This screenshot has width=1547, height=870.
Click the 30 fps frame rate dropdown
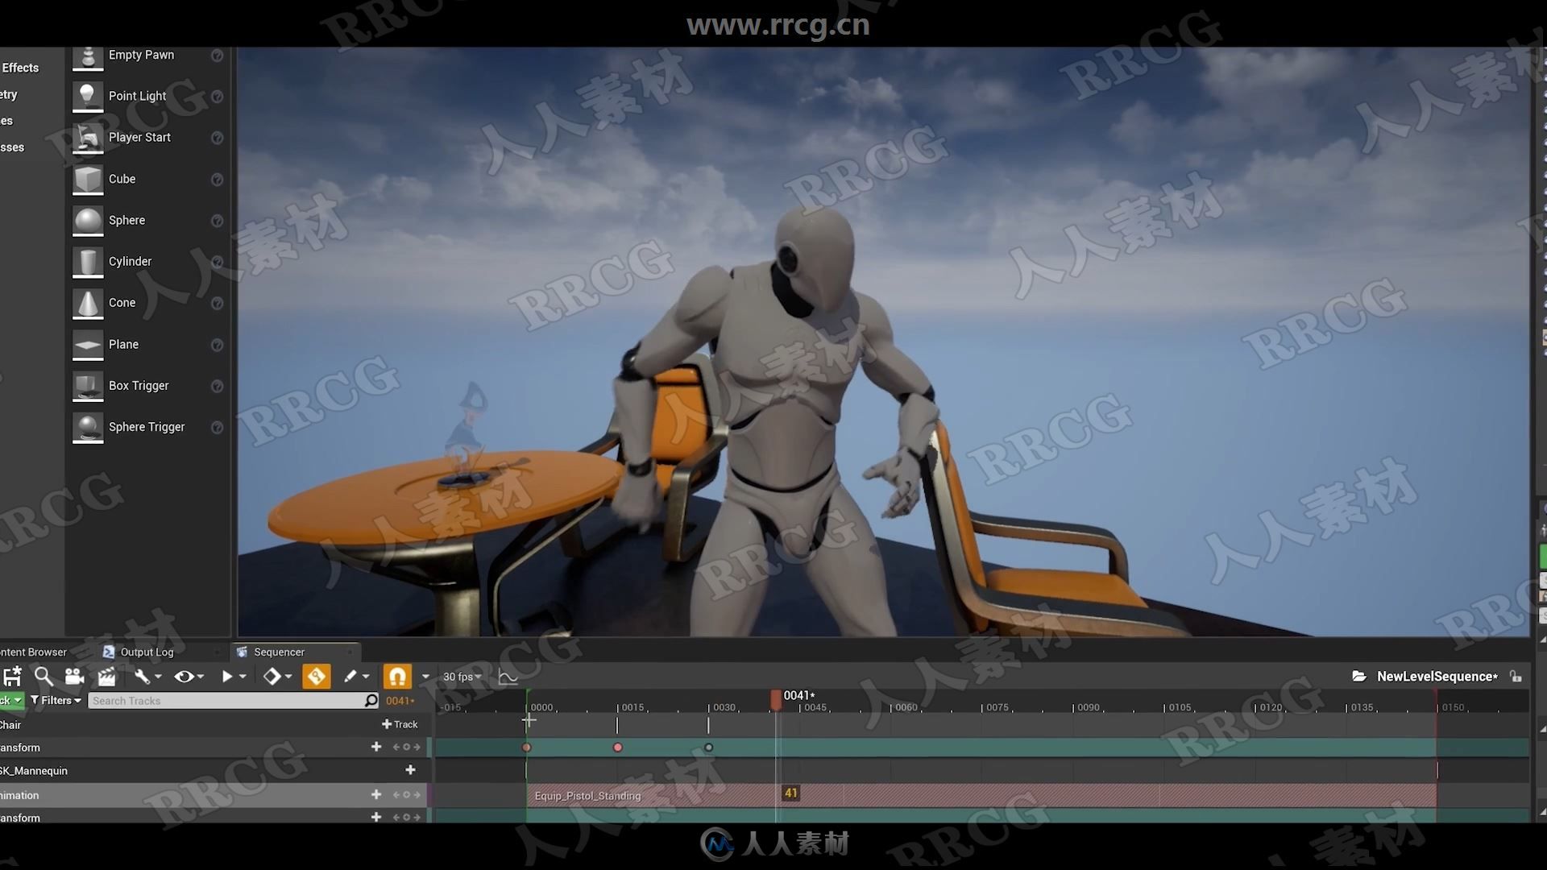pos(461,676)
